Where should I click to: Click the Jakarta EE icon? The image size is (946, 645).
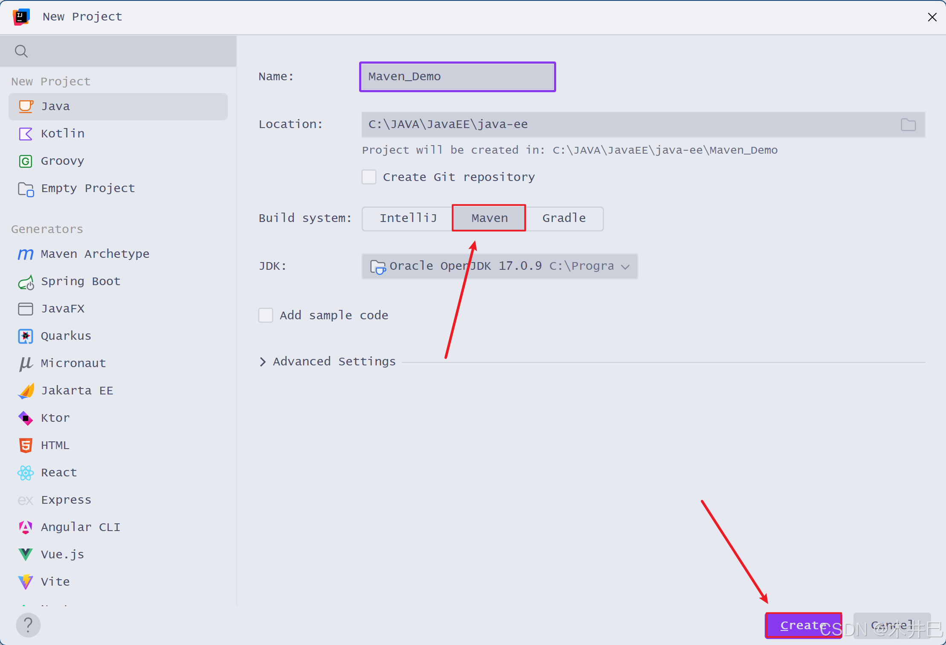(x=26, y=391)
